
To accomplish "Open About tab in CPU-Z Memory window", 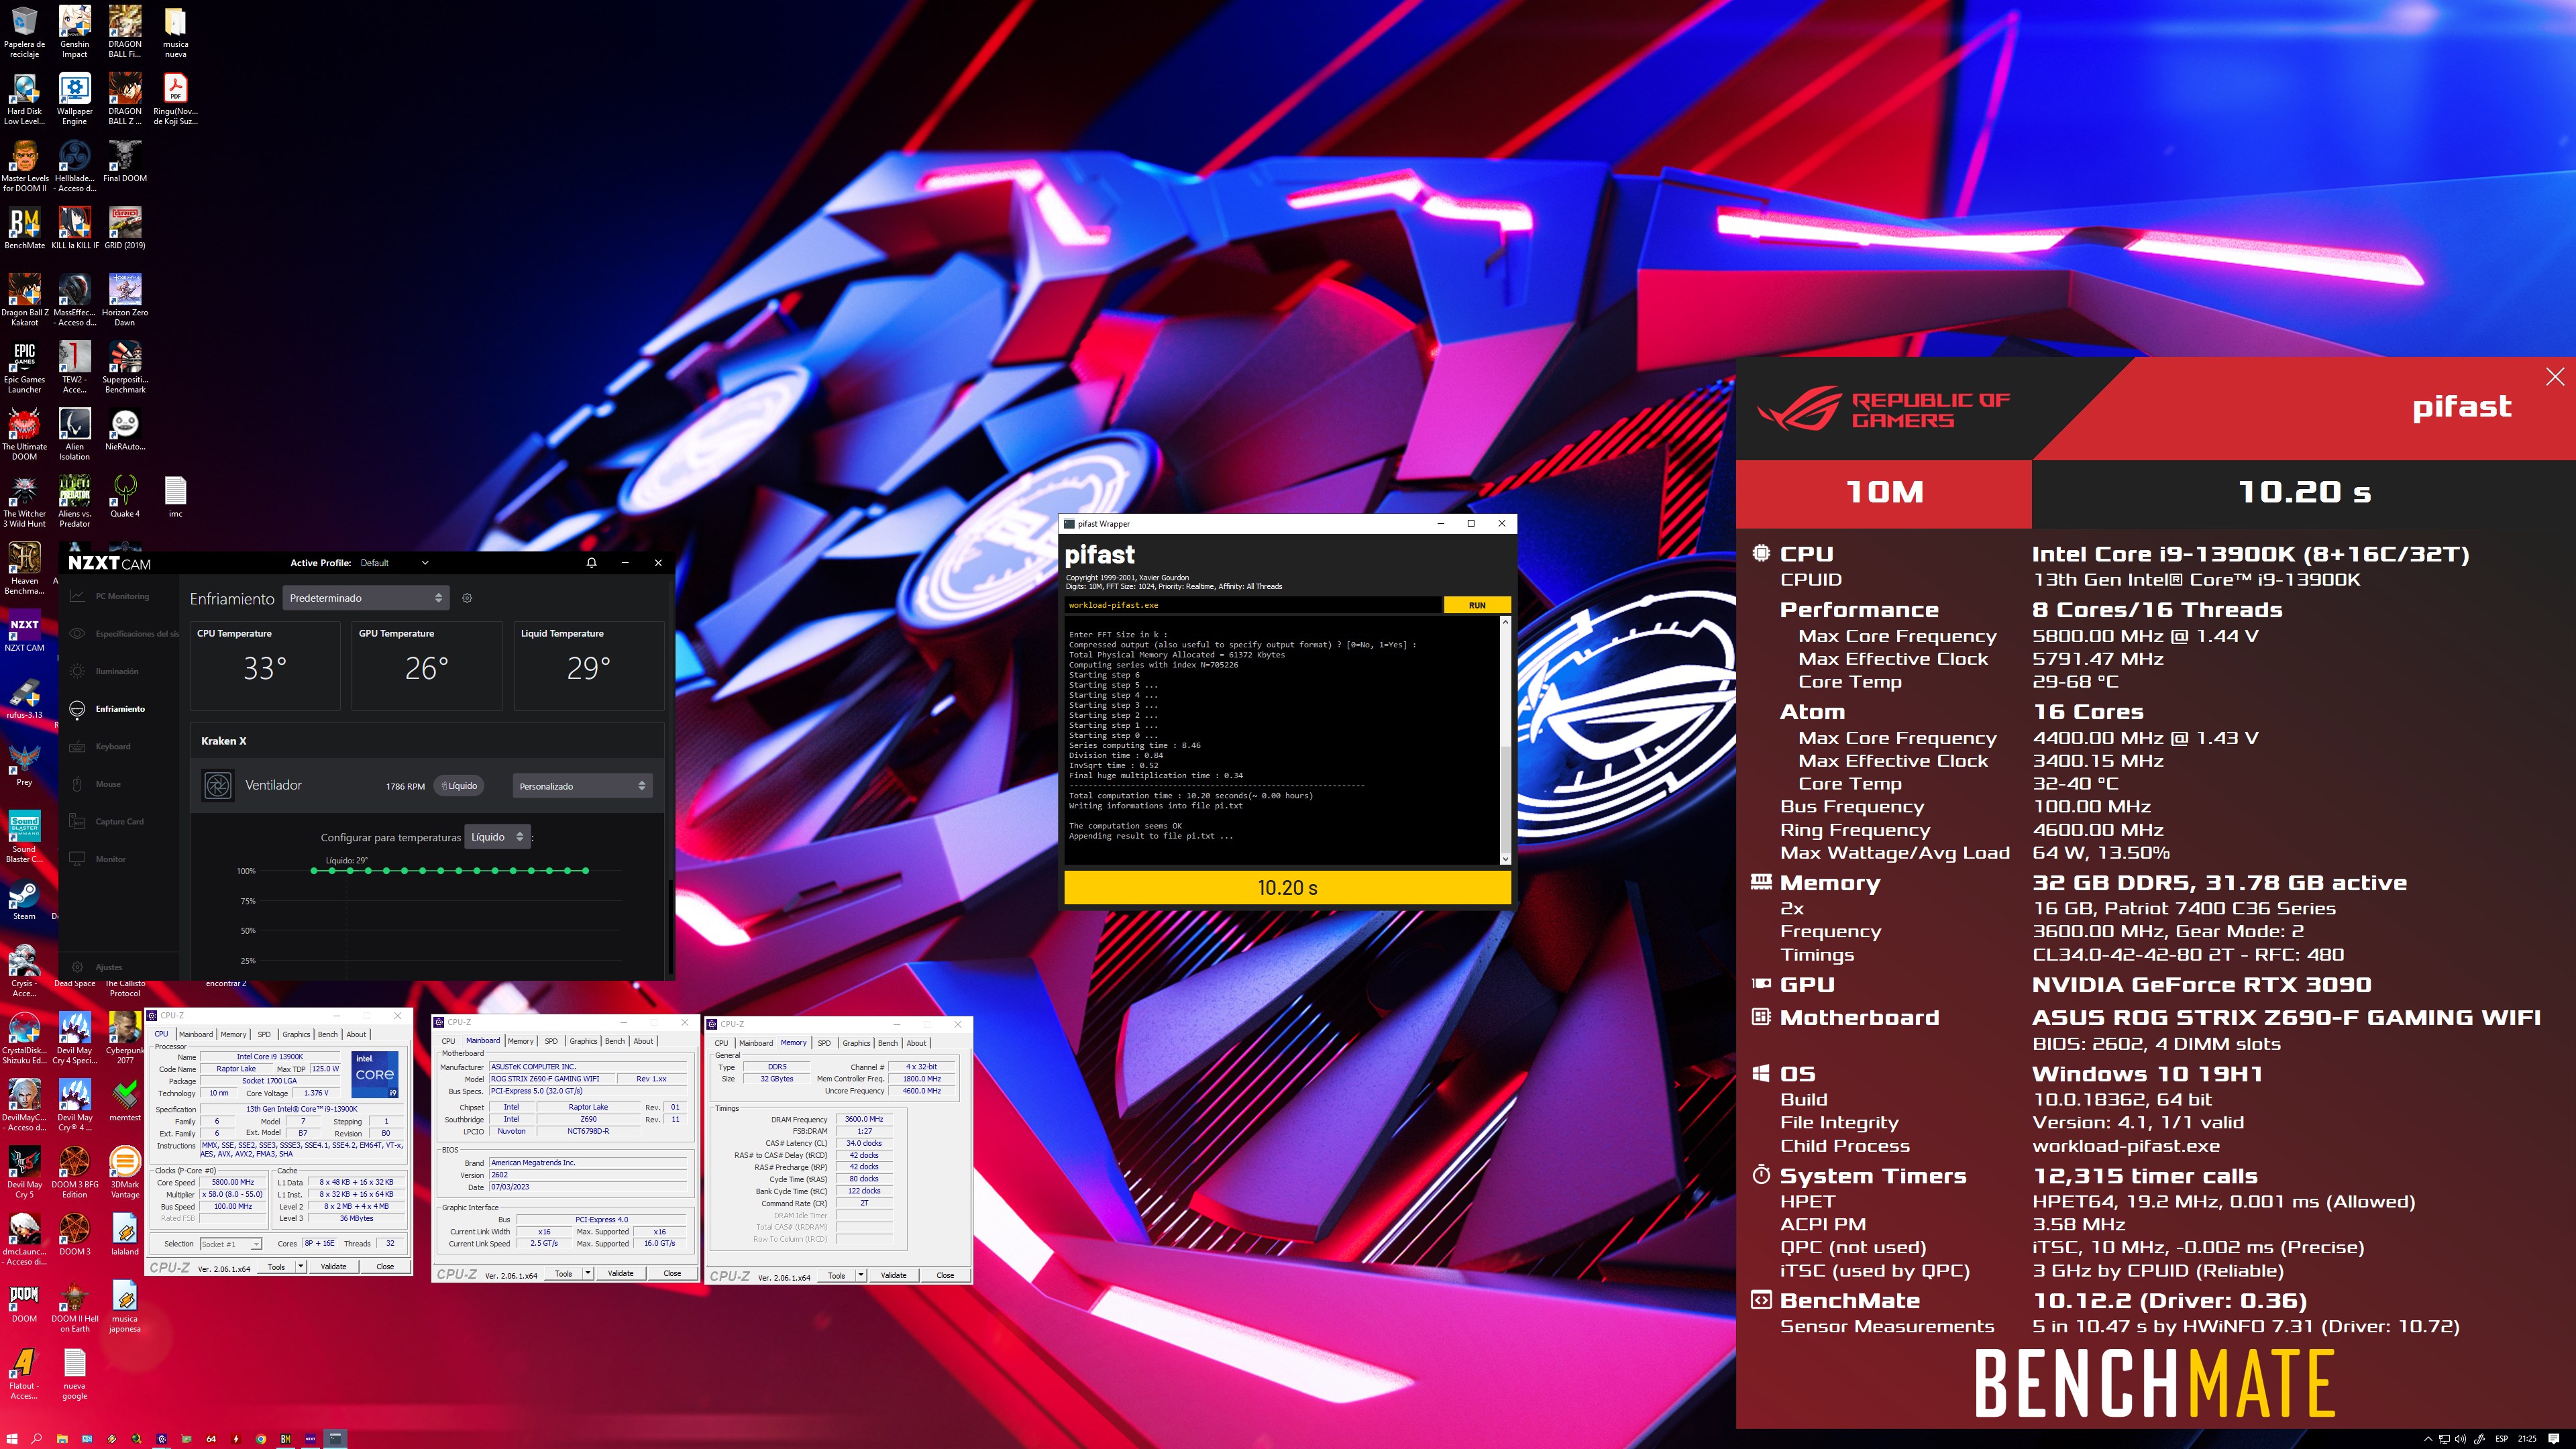I will click(x=916, y=1043).
